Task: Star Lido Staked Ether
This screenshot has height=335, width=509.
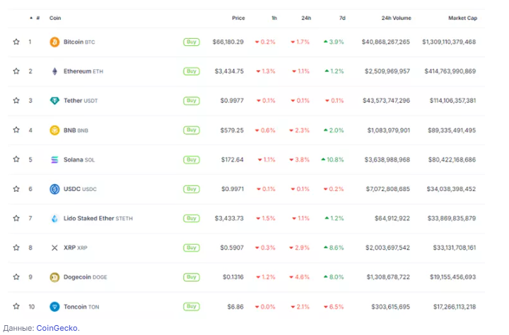Action: coord(16,218)
